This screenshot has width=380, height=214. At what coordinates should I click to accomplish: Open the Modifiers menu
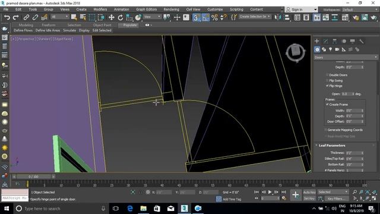point(100,10)
